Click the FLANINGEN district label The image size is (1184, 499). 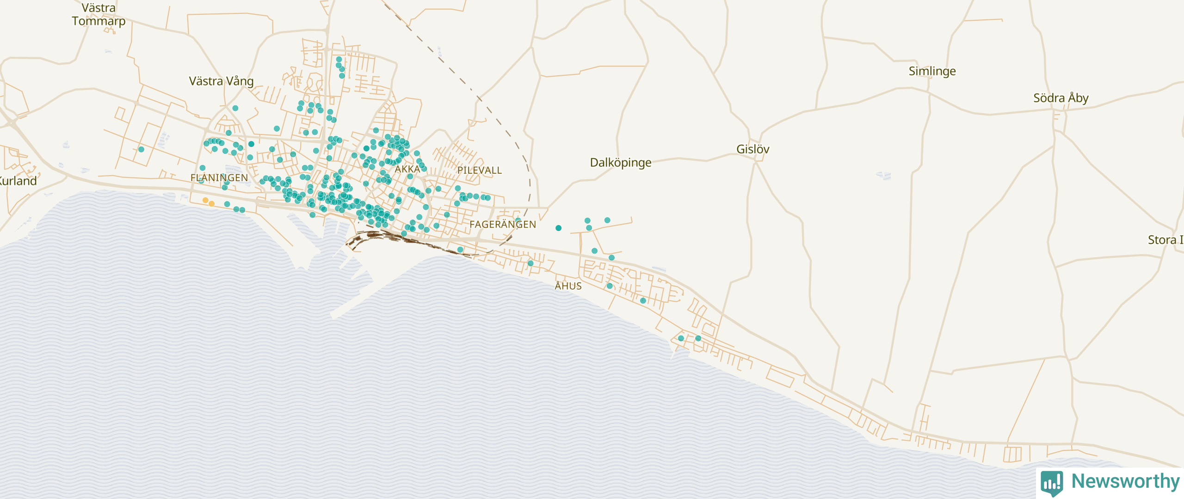[219, 178]
